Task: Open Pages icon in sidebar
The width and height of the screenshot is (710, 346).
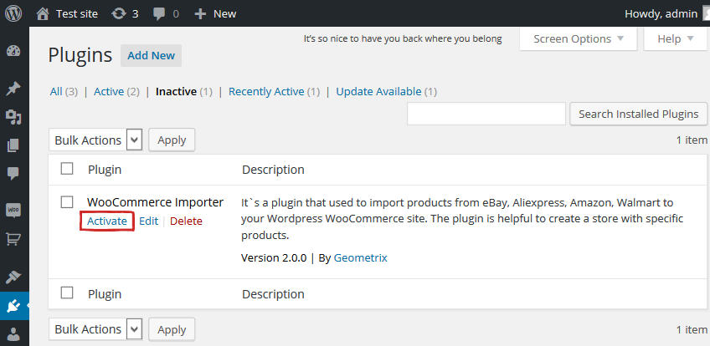Action: tap(13, 145)
